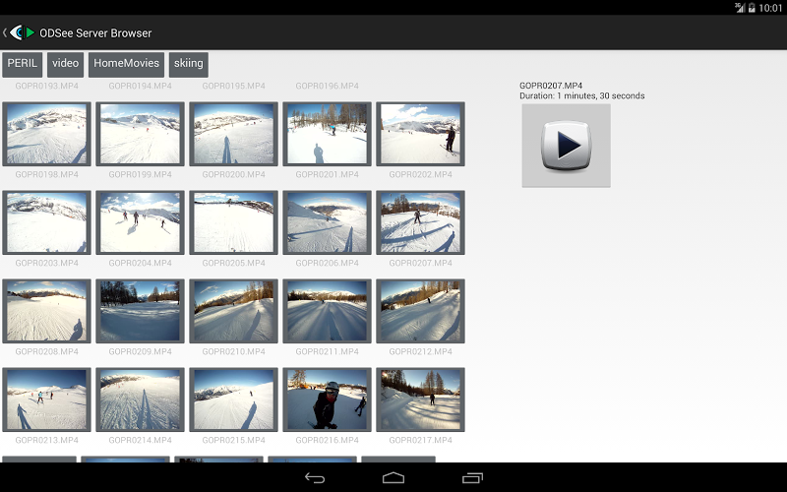Click the GOPR0213.MP4 filename text
This screenshot has width=787, height=492.
(x=46, y=440)
